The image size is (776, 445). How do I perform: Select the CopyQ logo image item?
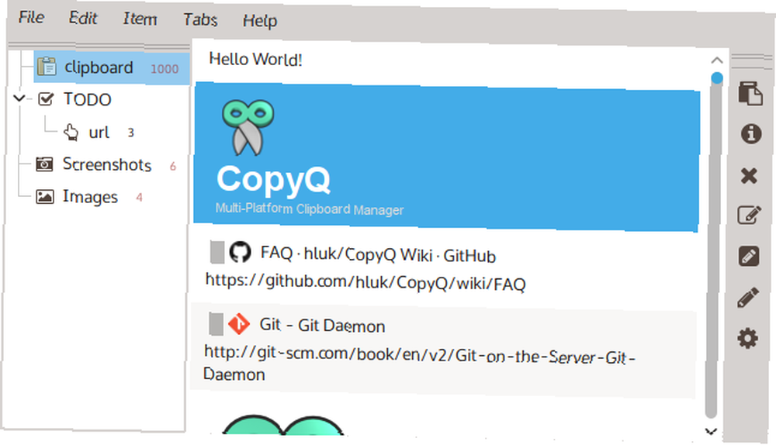pos(446,157)
